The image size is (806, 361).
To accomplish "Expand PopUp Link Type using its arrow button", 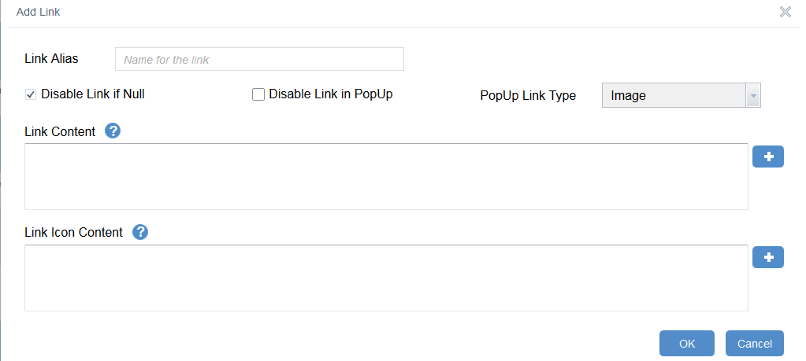I will pyautogui.click(x=753, y=96).
